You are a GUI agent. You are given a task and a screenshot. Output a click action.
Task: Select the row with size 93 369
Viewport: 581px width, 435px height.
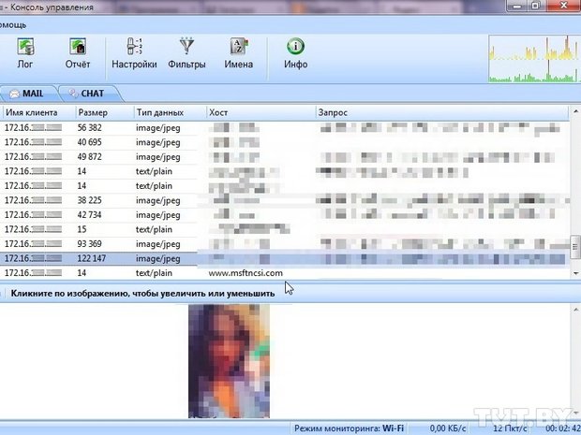(285, 244)
